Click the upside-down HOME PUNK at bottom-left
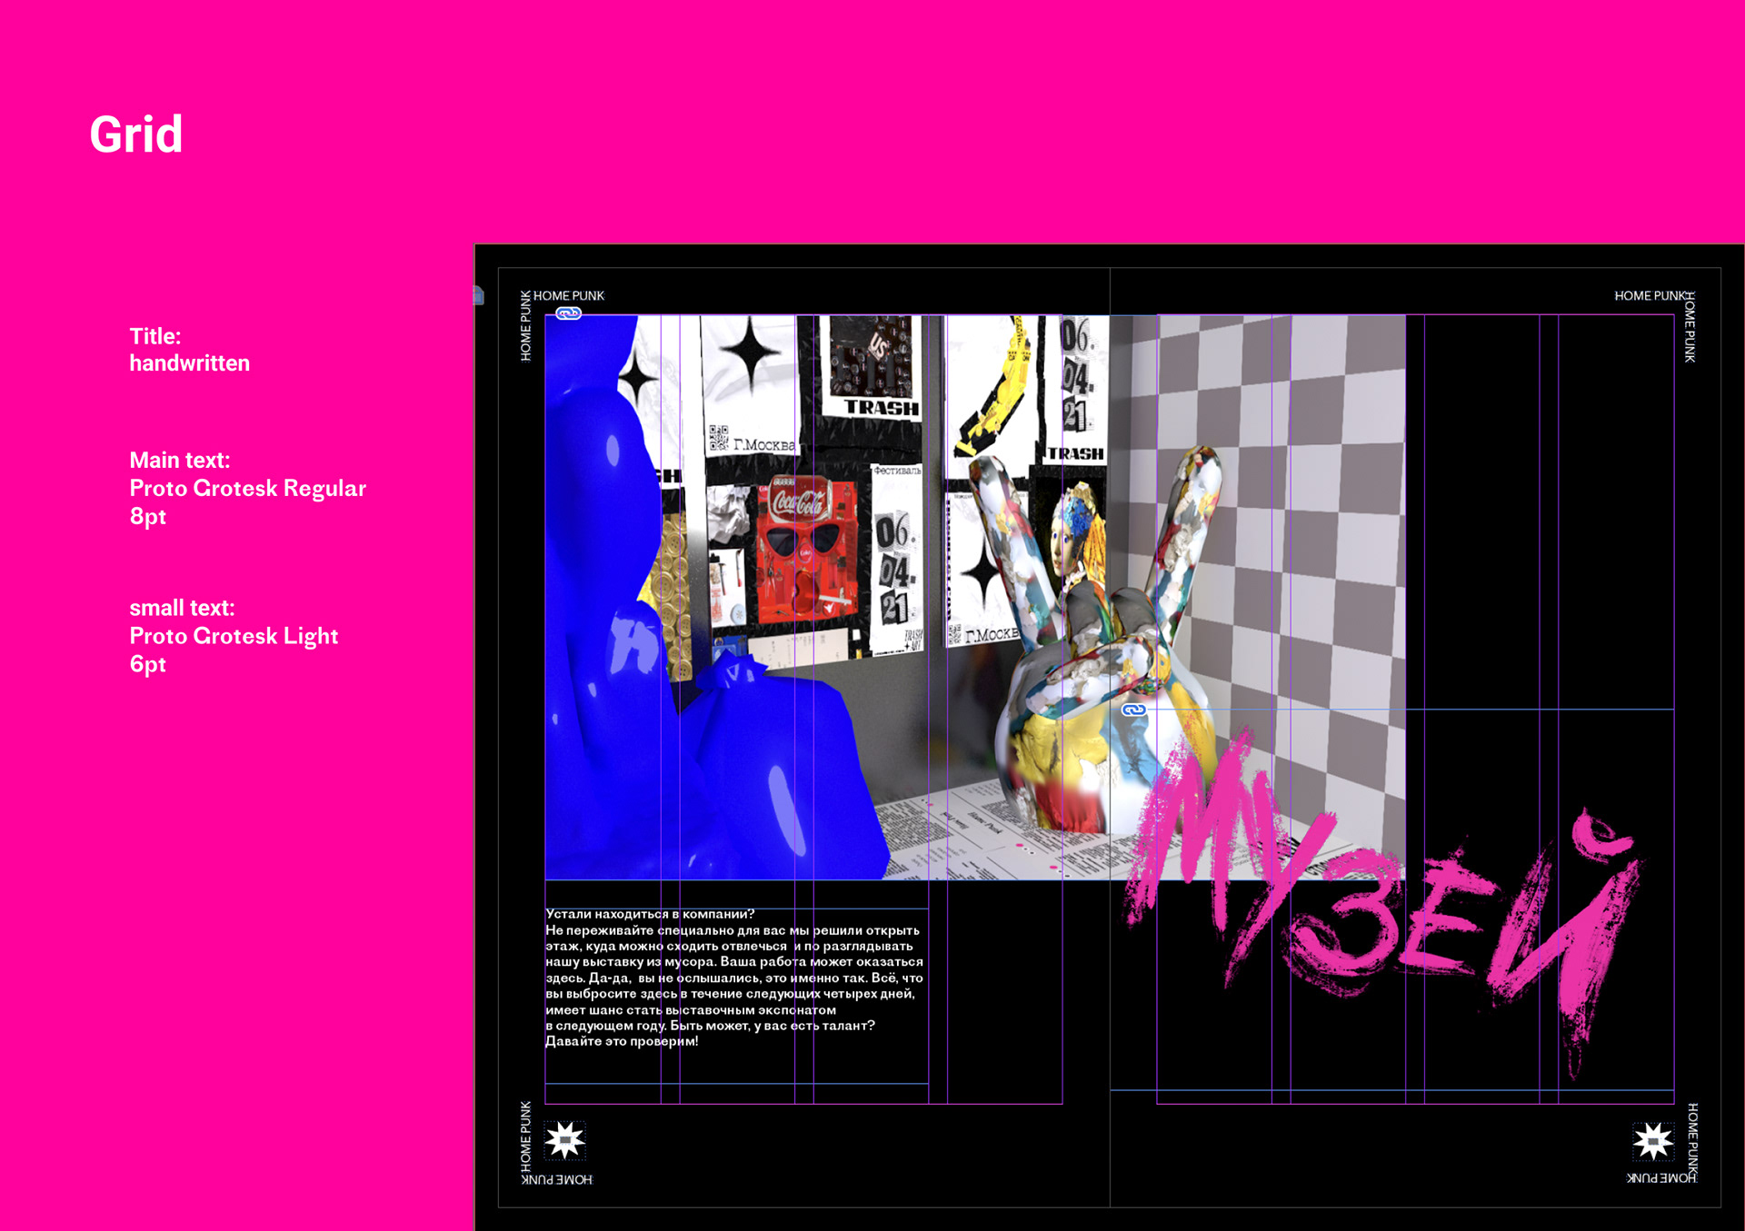The image size is (1745, 1231). (x=558, y=1179)
